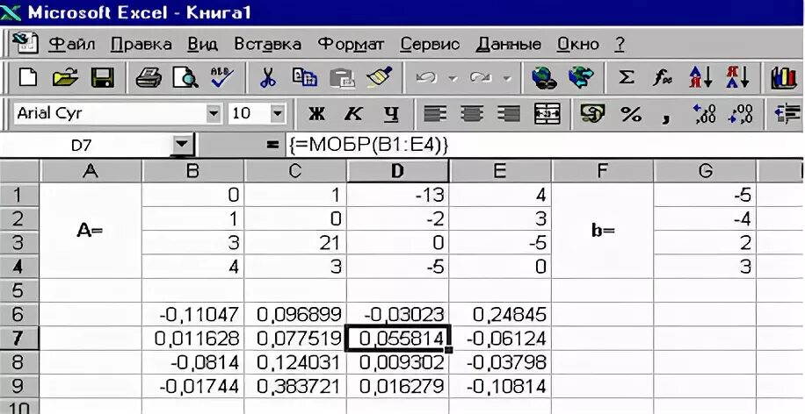Open the Окно menu

[578, 44]
